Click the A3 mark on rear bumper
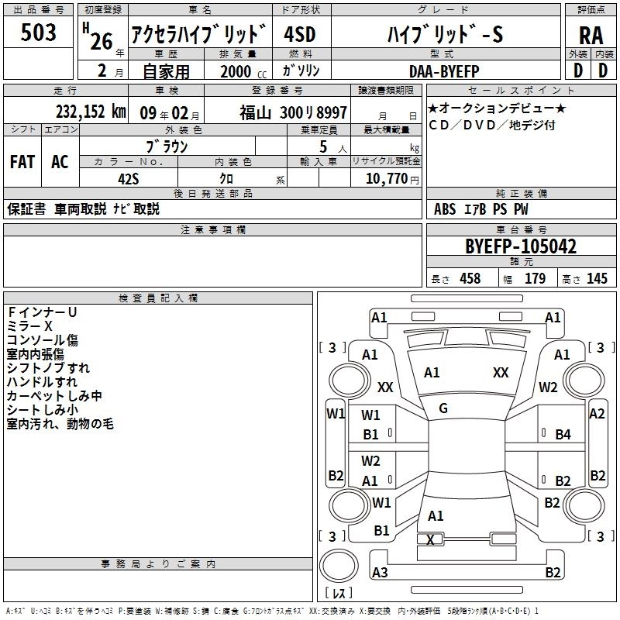620x620 pixels. coord(380,572)
